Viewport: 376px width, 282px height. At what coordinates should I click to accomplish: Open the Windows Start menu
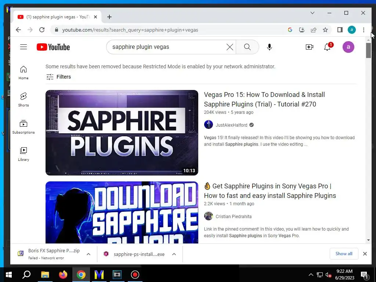point(9,275)
